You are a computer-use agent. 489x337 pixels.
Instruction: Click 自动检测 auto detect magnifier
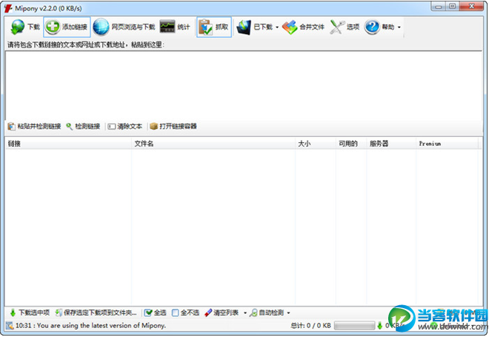point(267,313)
